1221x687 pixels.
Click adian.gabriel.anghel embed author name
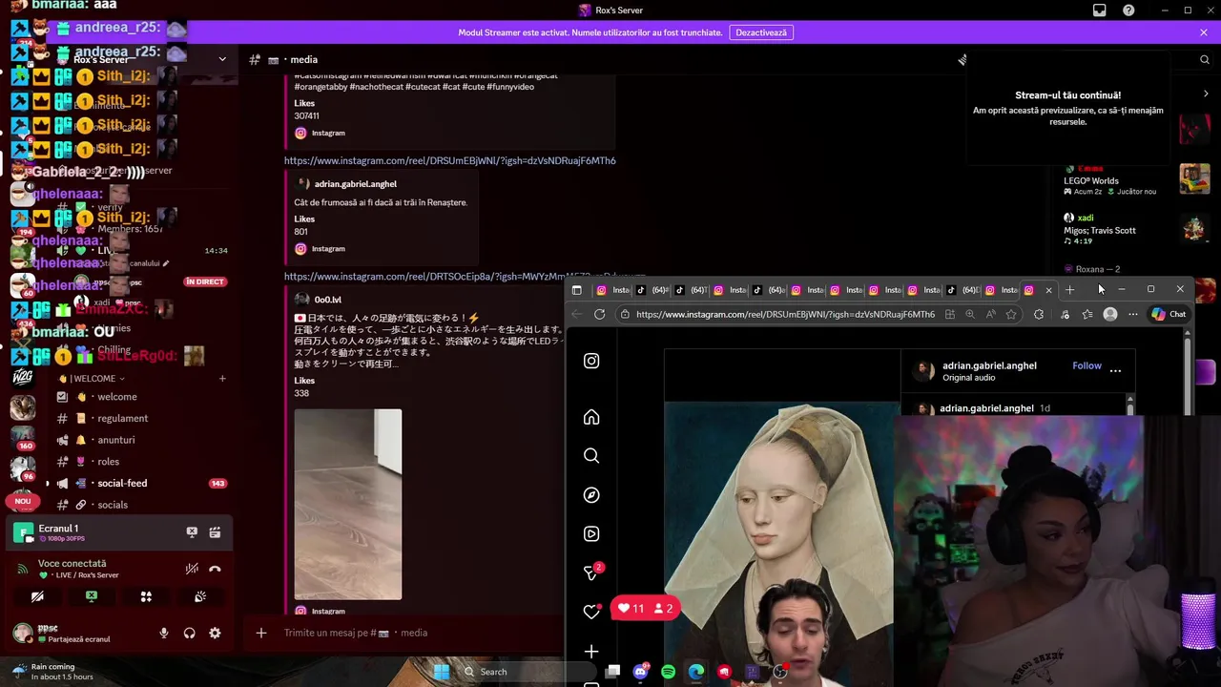[x=355, y=184]
